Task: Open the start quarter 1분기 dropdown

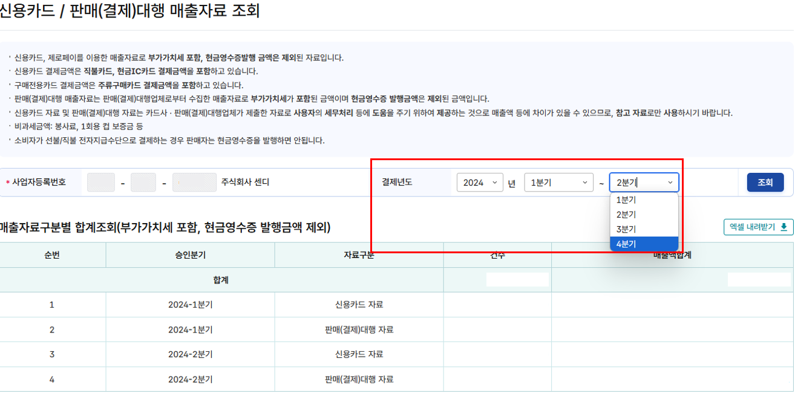Action: tap(558, 183)
